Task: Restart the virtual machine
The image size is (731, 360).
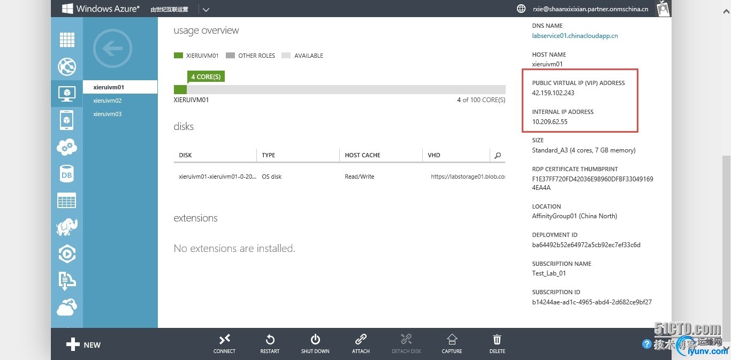Action: pyautogui.click(x=270, y=343)
